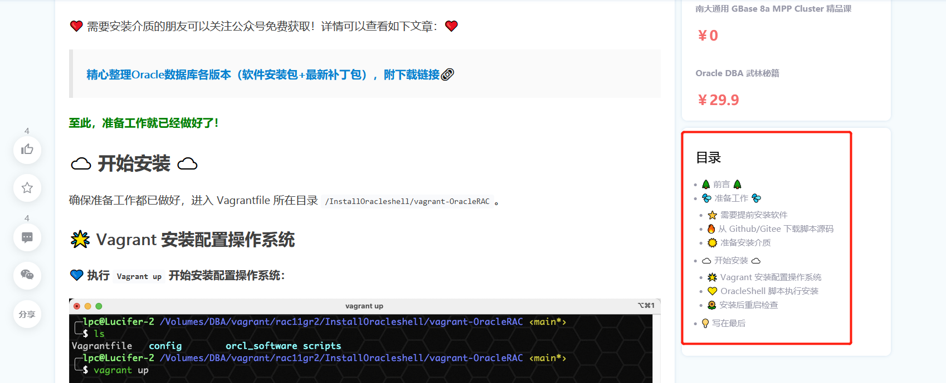Viewport: 946px width, 383px height.
Task: Click the /InstallOracleshell/vagrant-OracleRAC path code
Action: 407,201
